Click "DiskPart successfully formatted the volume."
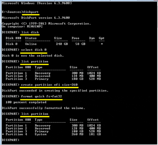Viewport: 158px width, 145px height. [43, 108]
